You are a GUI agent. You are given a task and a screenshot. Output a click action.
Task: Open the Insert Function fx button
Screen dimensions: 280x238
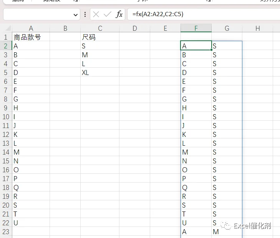click(119, 14)
